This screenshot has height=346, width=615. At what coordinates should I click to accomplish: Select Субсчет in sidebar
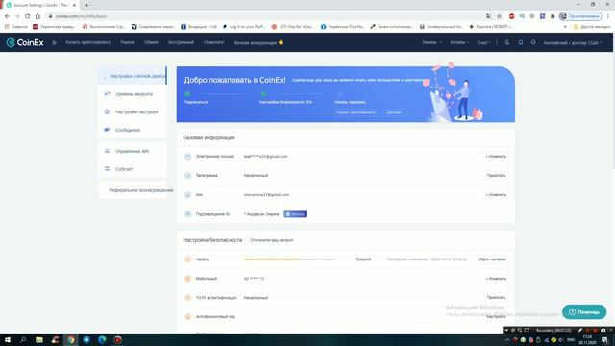tap(133, 169)
